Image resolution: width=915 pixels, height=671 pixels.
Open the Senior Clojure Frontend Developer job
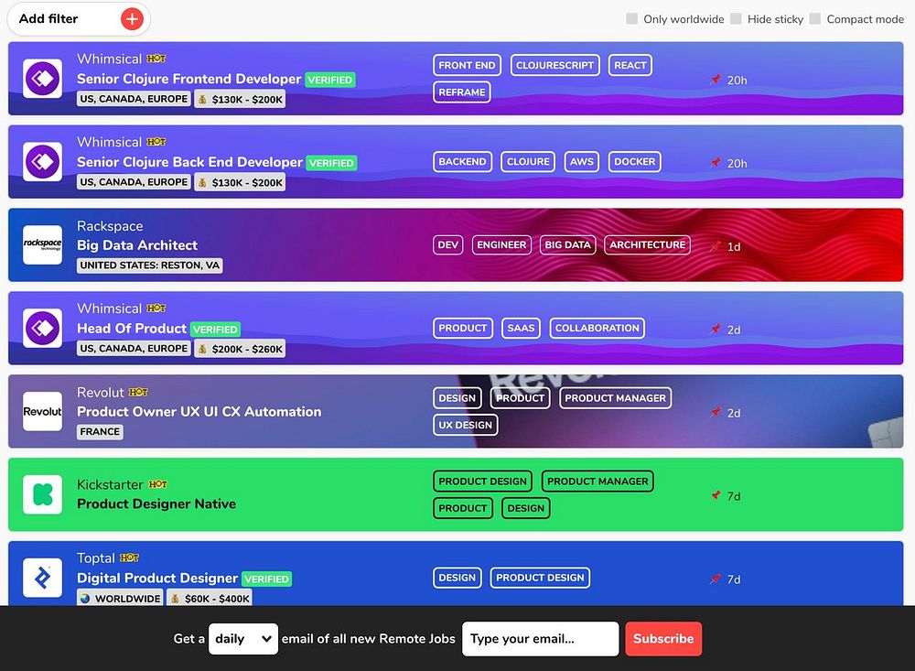189,79
